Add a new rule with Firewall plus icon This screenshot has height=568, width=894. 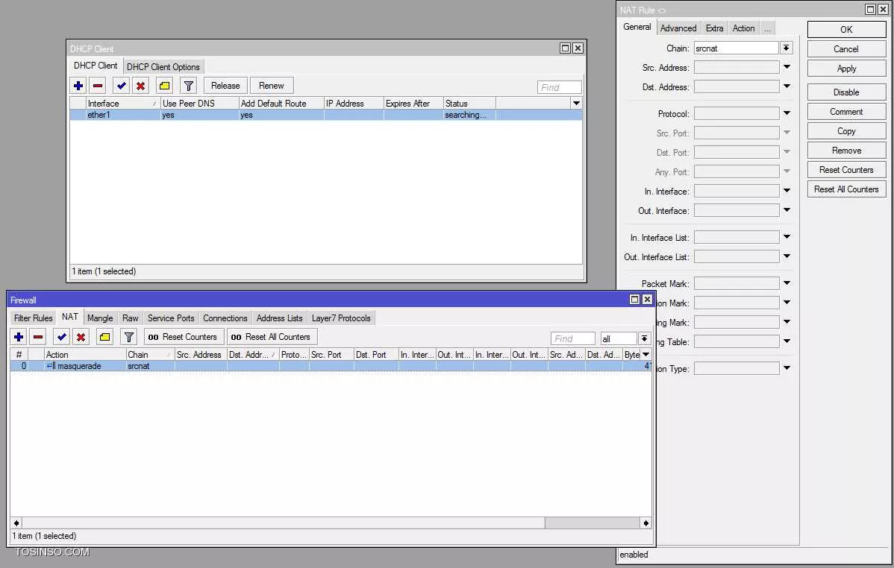tap(19, 337)
